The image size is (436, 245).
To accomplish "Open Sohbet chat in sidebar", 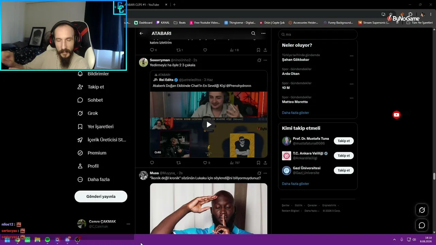I will [90, 100].
